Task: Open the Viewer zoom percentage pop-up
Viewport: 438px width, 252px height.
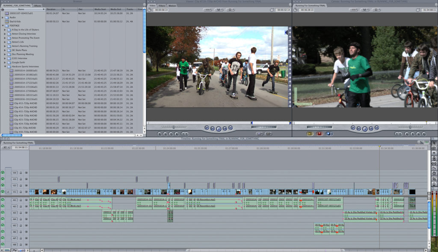Action: 207,9
